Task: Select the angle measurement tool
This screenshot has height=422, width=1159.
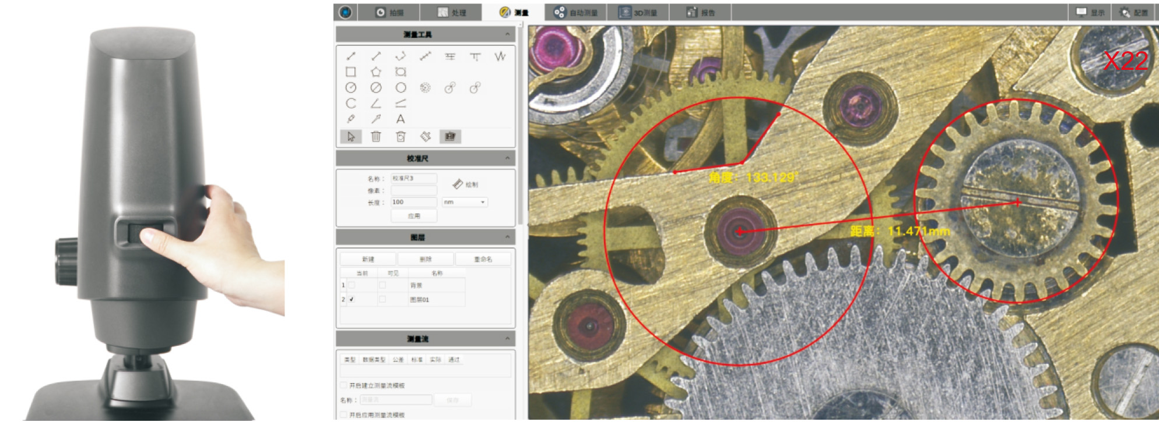Action: pyautogui.click(x=376, y=103)
